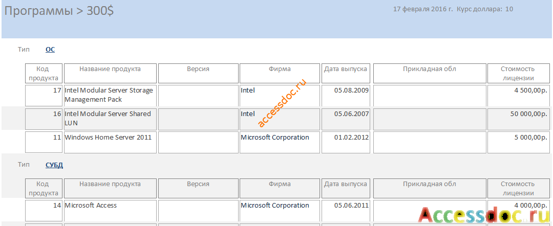Select license cost "50 000,00р."
This screenshot has height=226, width=553.
[x=518, y=119]
